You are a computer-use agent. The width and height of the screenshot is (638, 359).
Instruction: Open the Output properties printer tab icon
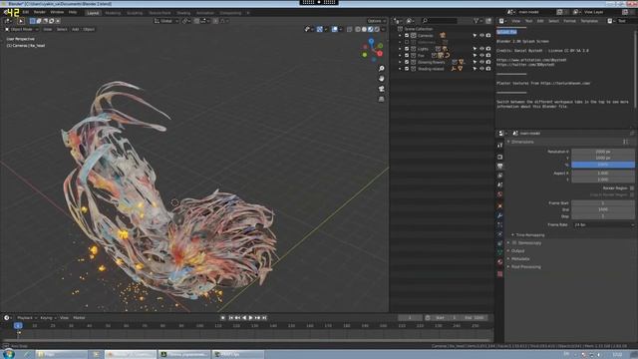click(x=500, y=167)
